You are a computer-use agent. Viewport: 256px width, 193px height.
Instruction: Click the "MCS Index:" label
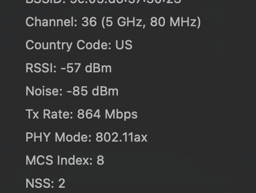point(59,160)
